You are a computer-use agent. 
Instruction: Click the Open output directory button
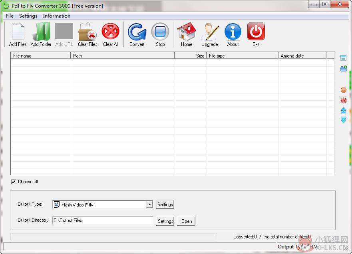tap(186, 221)
